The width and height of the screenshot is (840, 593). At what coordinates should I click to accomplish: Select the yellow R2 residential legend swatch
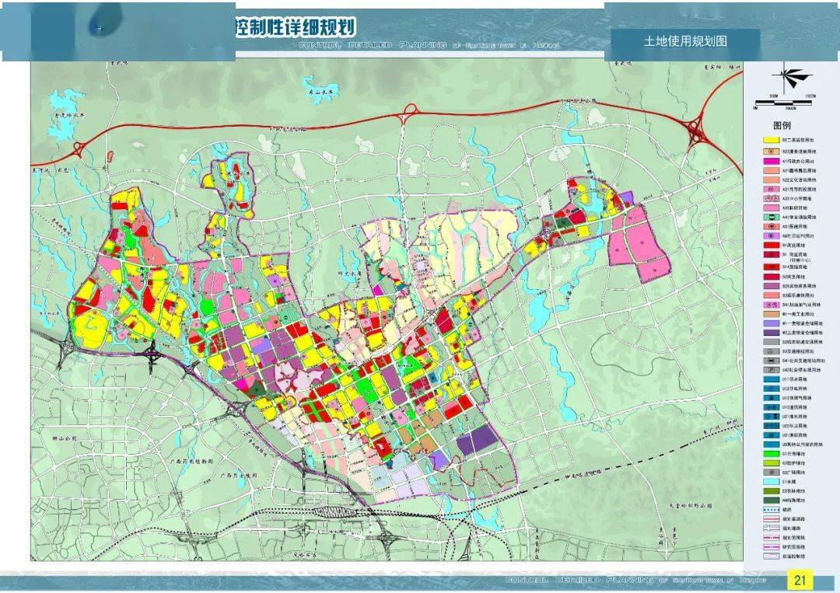770,141
